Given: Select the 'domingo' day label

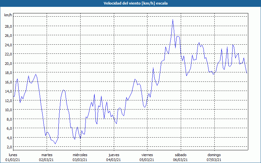Looking at the screenshot, I should point(214,155).
